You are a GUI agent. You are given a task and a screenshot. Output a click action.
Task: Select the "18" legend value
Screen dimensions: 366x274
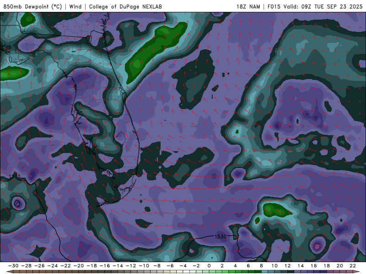pyautogui.click(x=327, y=266)
